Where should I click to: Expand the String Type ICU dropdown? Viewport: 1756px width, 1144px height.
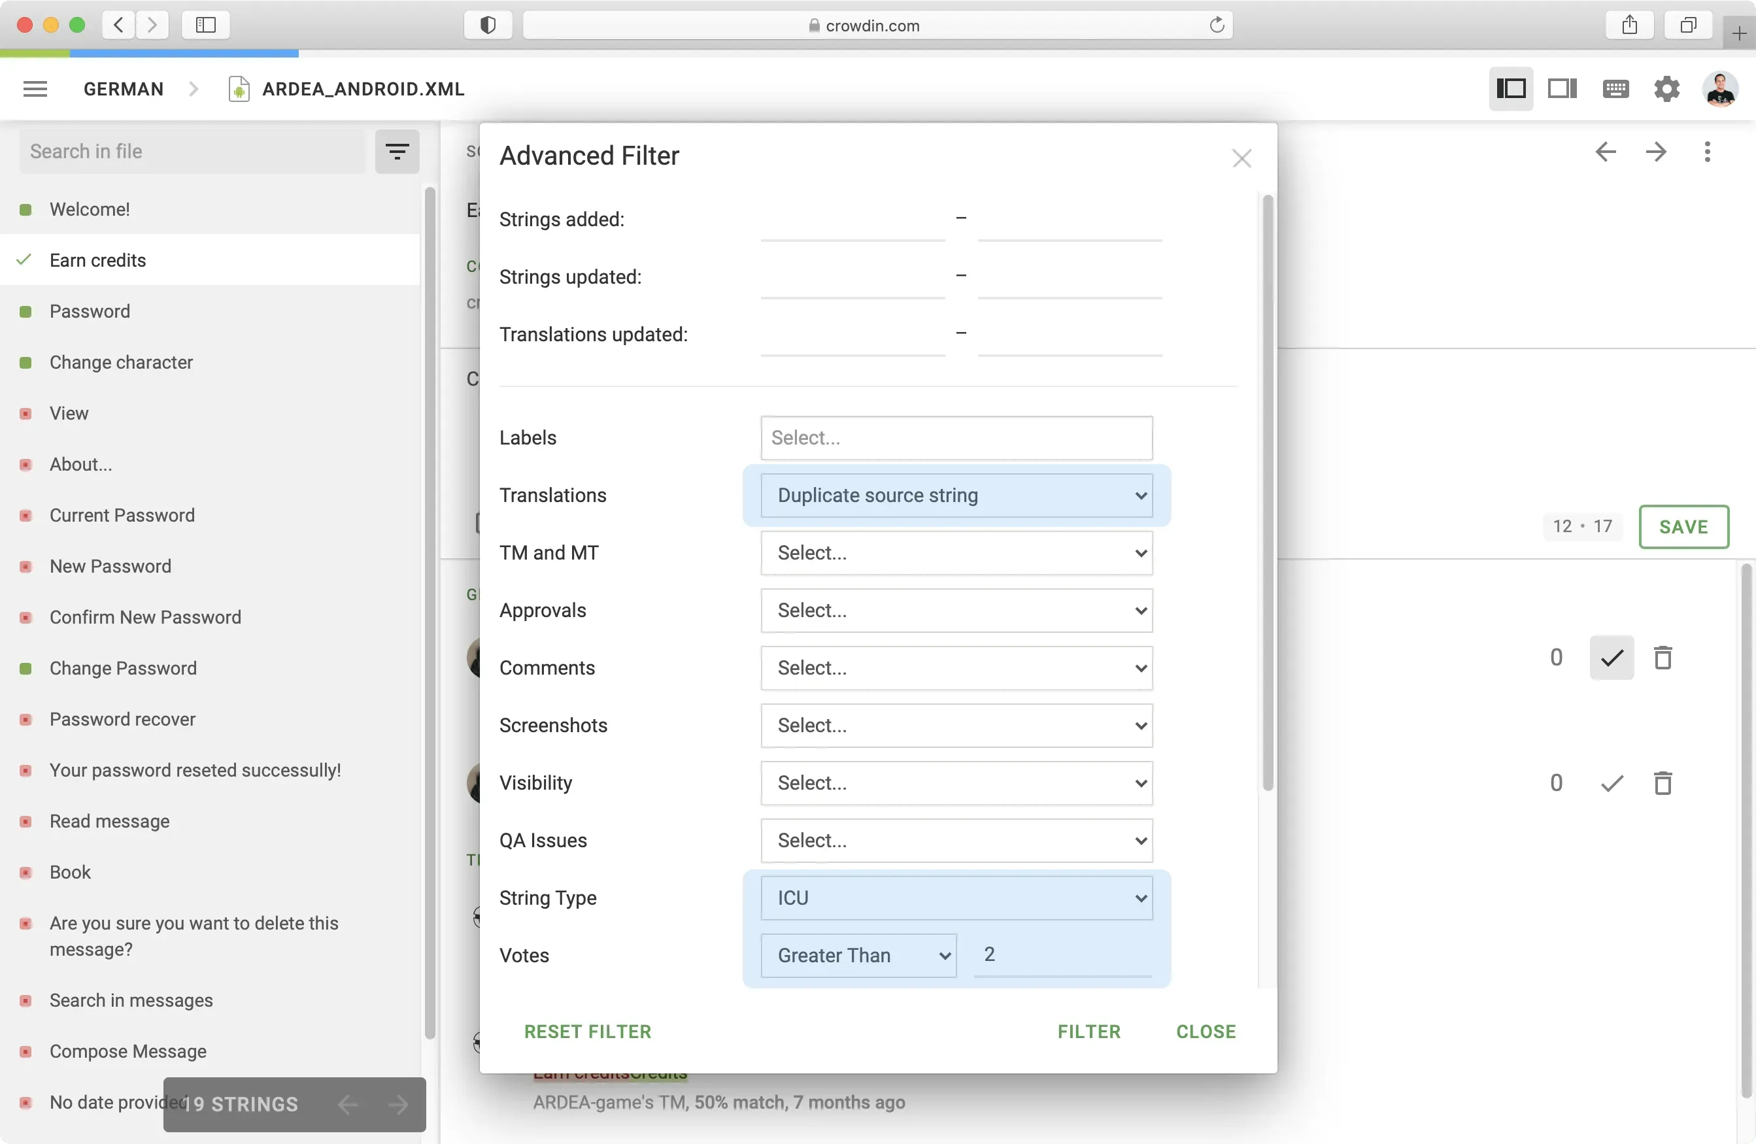pyautogui.click(x=956, y=898)
